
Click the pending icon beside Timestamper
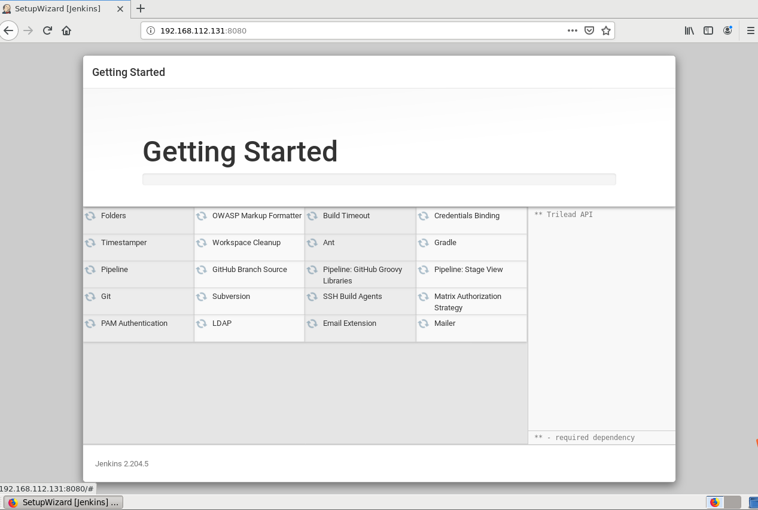click(90, 243)
